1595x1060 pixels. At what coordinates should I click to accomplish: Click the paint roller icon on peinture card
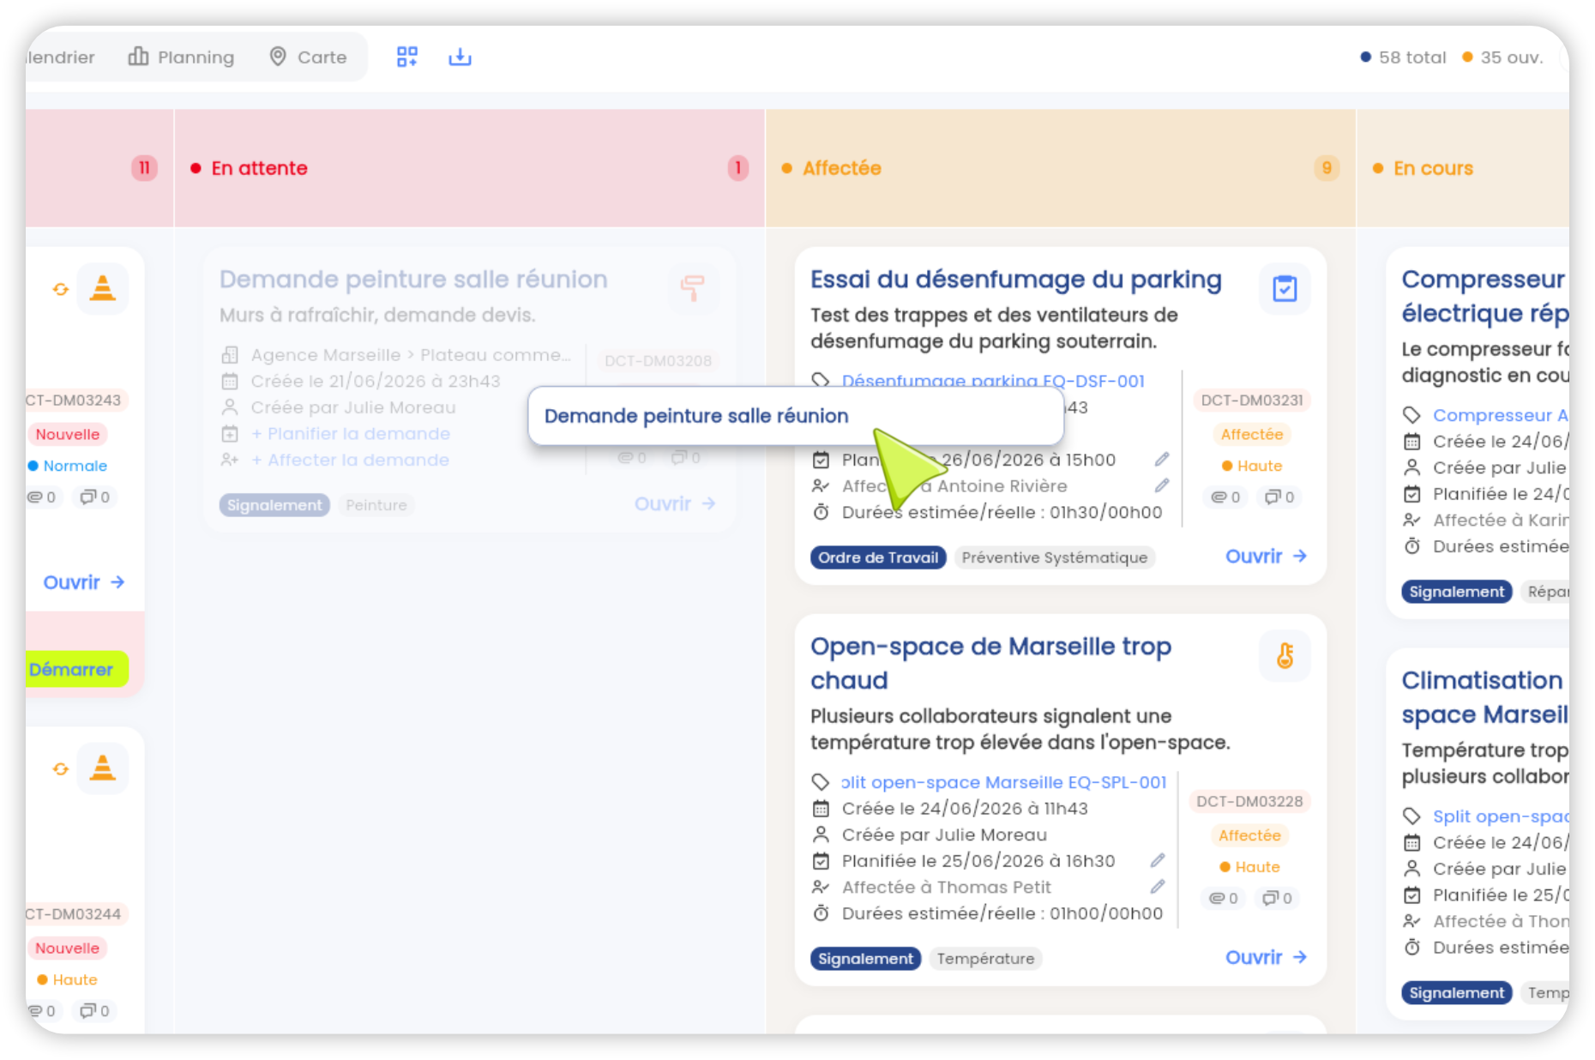[693, 287]
